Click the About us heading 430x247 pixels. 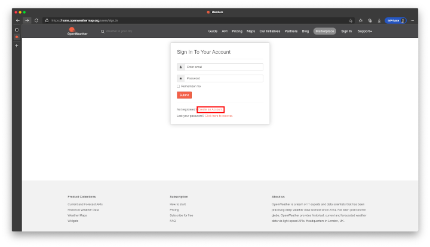[x=278, y=197]
